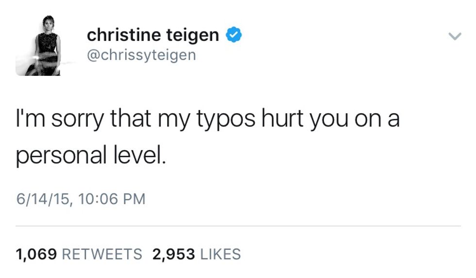Image resolution: width=476 pixels, height=278 pixels.
Task: Click the 'personal level.' text line
Action: pyautogui.click(x=91, y=156)
